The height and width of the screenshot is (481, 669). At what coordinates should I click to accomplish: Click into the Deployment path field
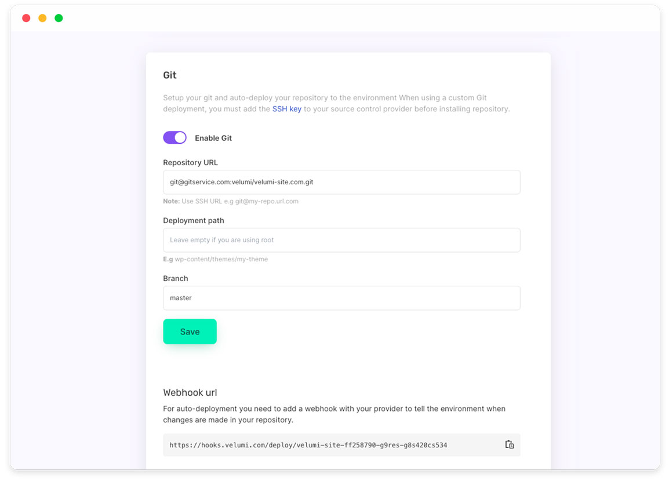tap(341, 240)
